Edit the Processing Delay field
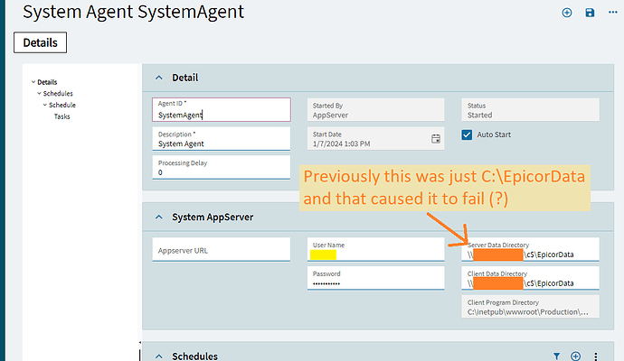The width and height of the screenshot is (624, 361). [x=222, y=167]
